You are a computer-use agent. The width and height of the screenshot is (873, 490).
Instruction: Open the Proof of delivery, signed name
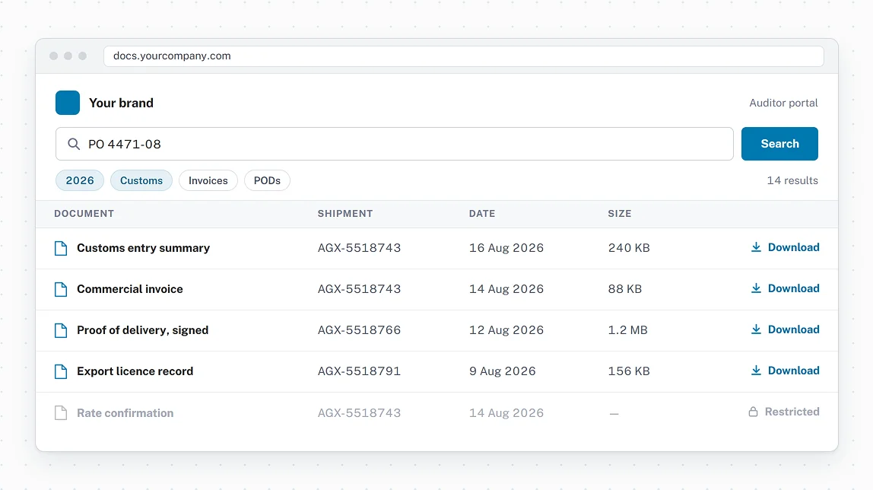142,331
